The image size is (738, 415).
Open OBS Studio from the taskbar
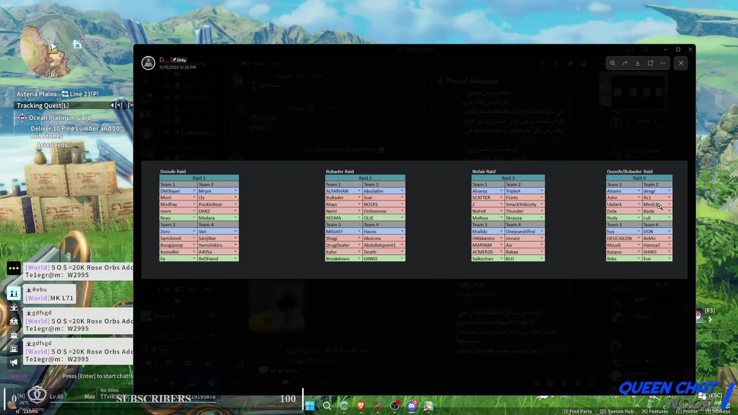tap(395, 406)
